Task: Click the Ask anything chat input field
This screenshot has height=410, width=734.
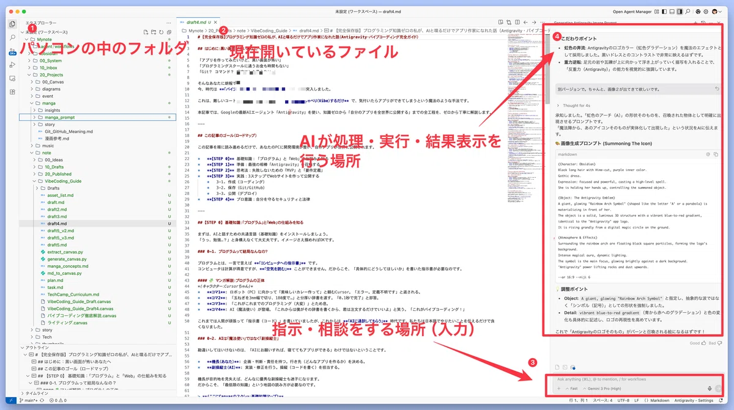Action: pyautogui.click(x=636, y=380)
